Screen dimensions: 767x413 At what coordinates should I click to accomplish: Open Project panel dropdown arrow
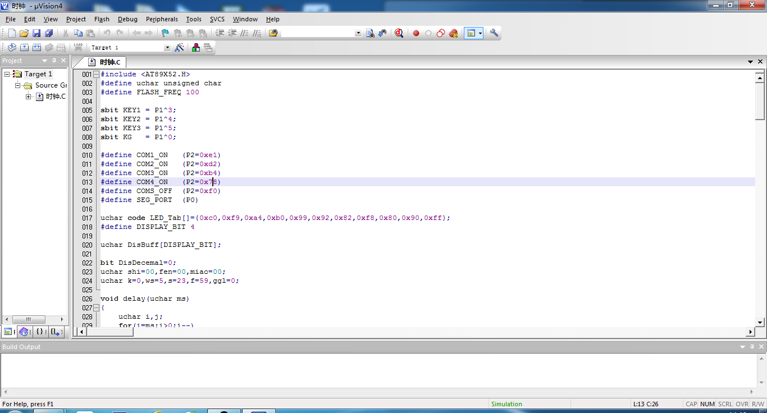coord(45,61)
